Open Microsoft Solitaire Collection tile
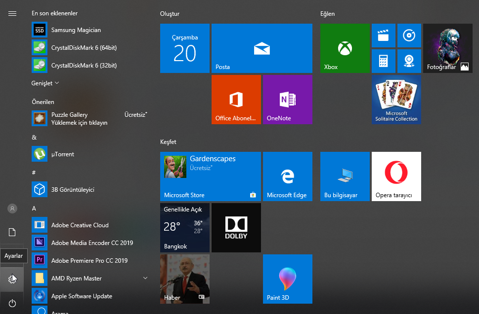Image resolution: width=479 pixels, height=314 pixels. pos(396,100)
